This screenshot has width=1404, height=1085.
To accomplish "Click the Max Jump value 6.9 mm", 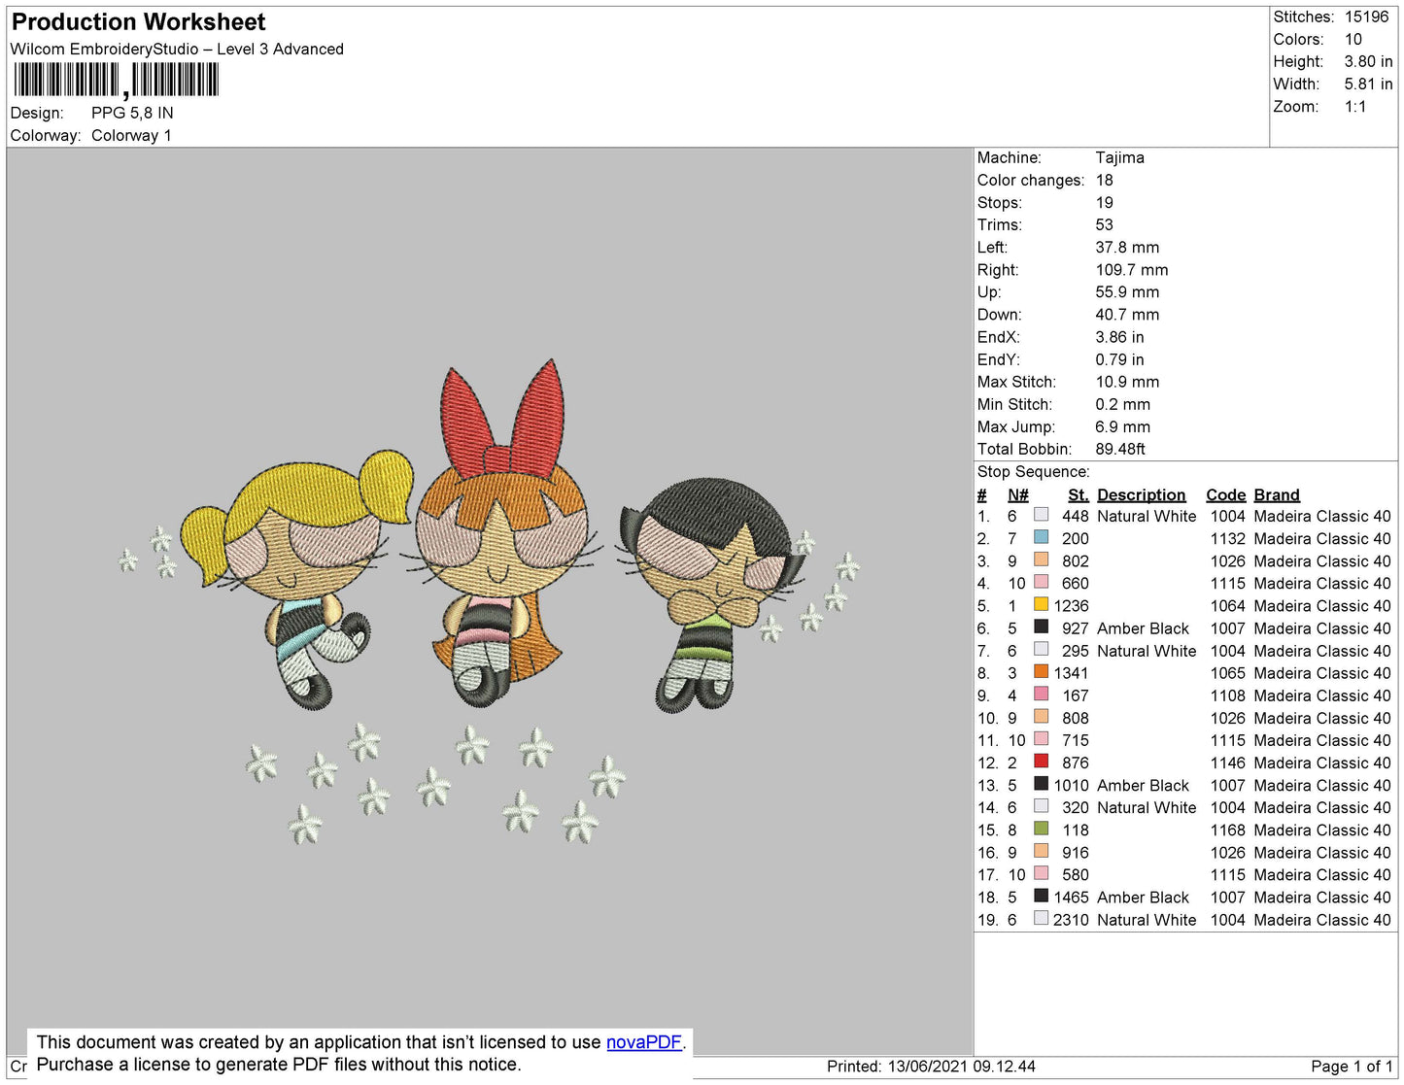I will pyautogui.click(x=1122, y=426).
